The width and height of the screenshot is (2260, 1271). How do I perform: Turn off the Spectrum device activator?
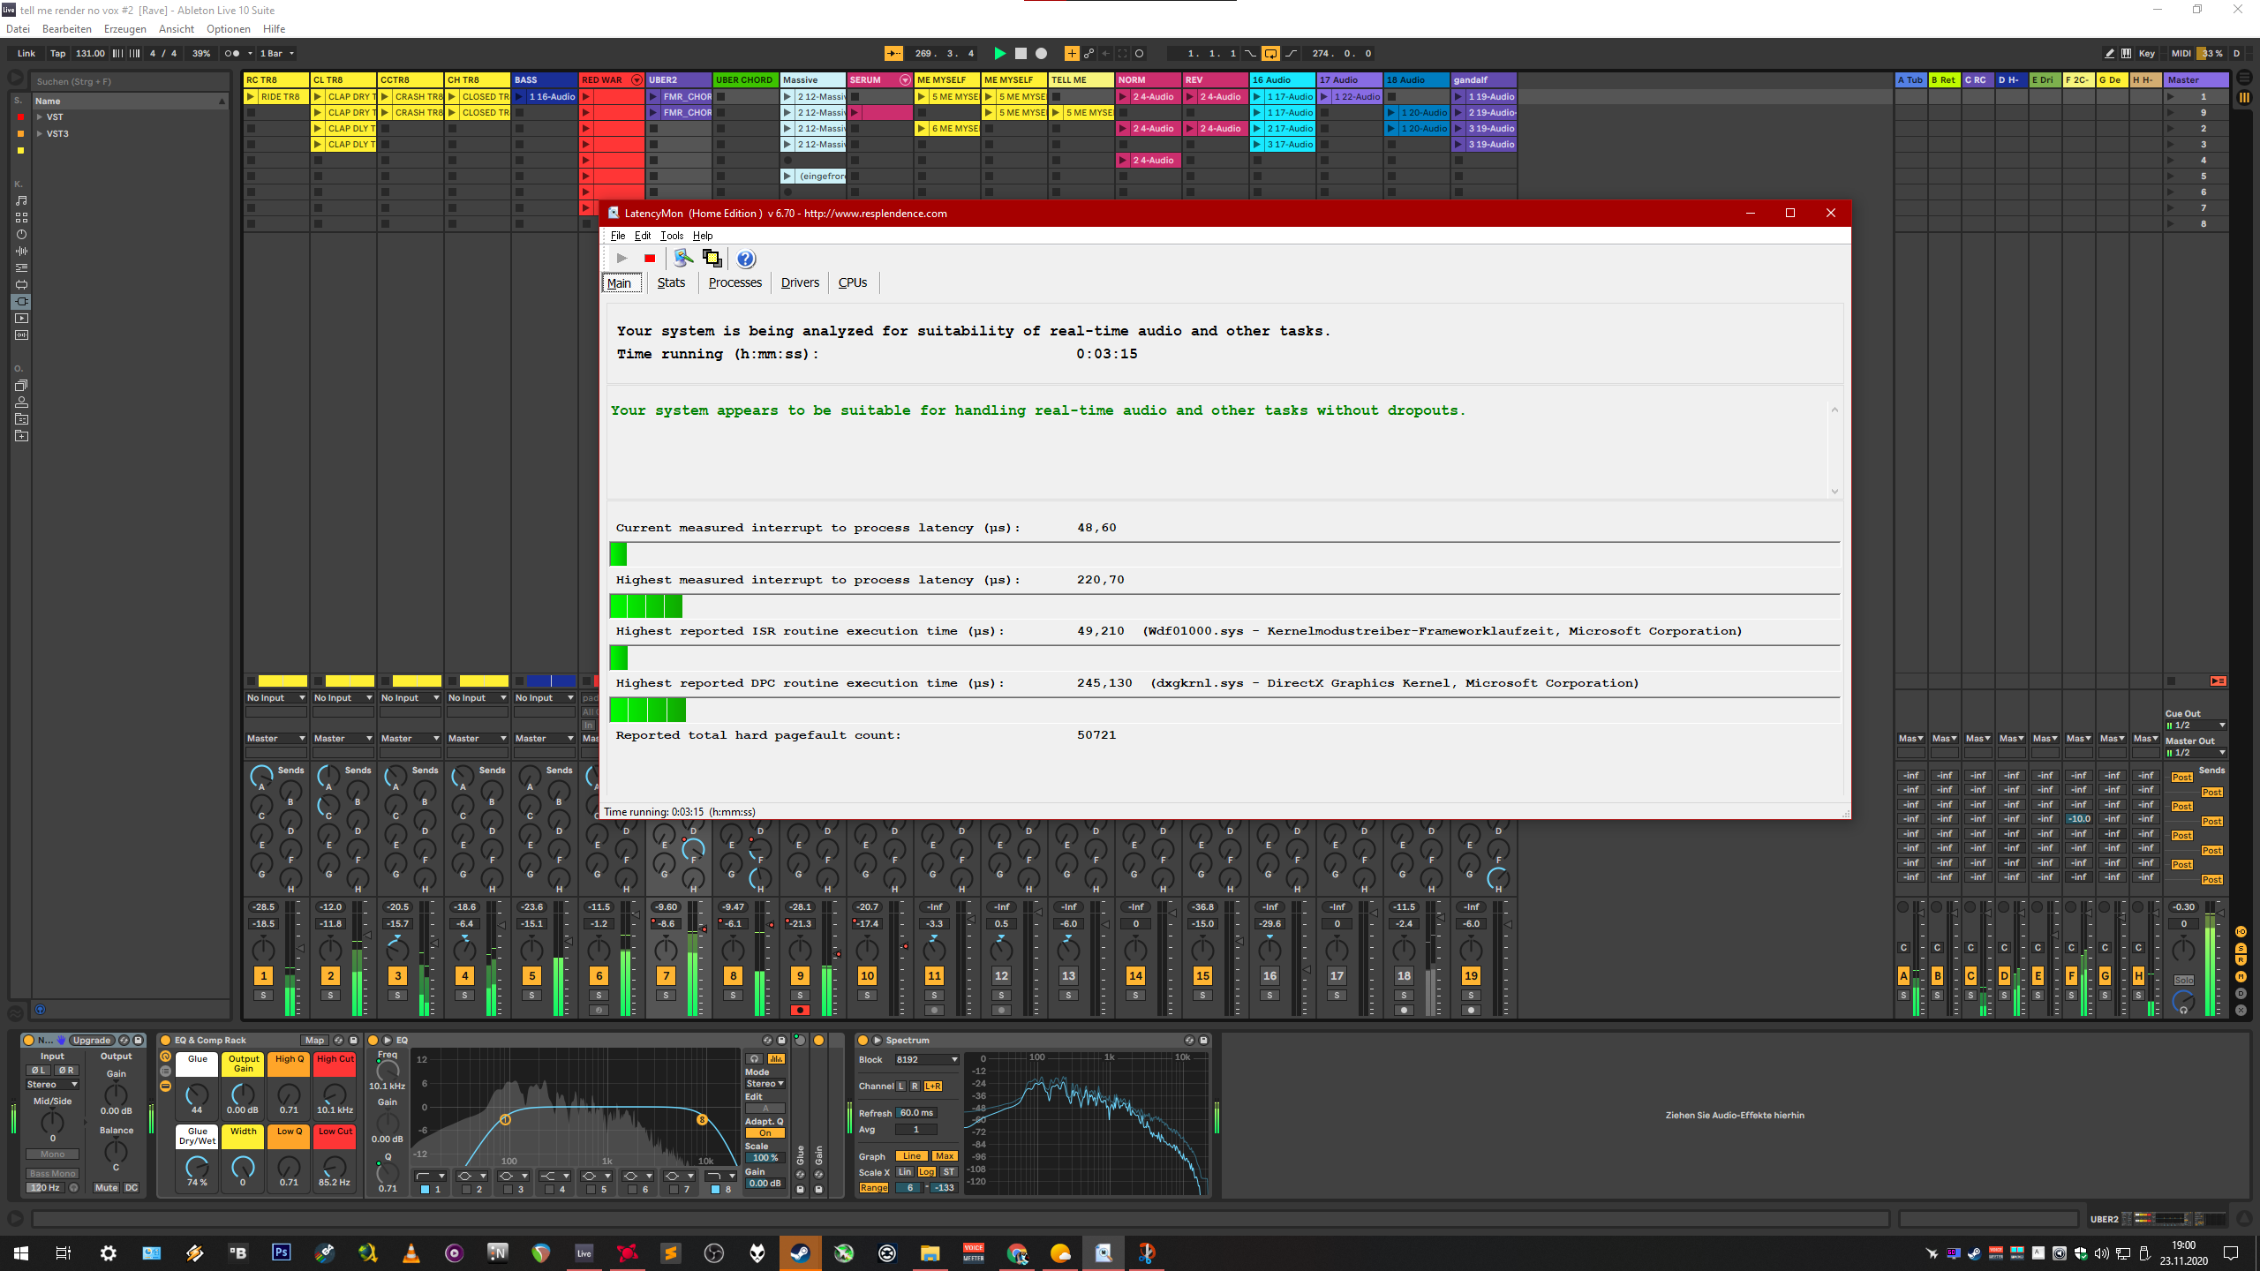[863, 1040]
